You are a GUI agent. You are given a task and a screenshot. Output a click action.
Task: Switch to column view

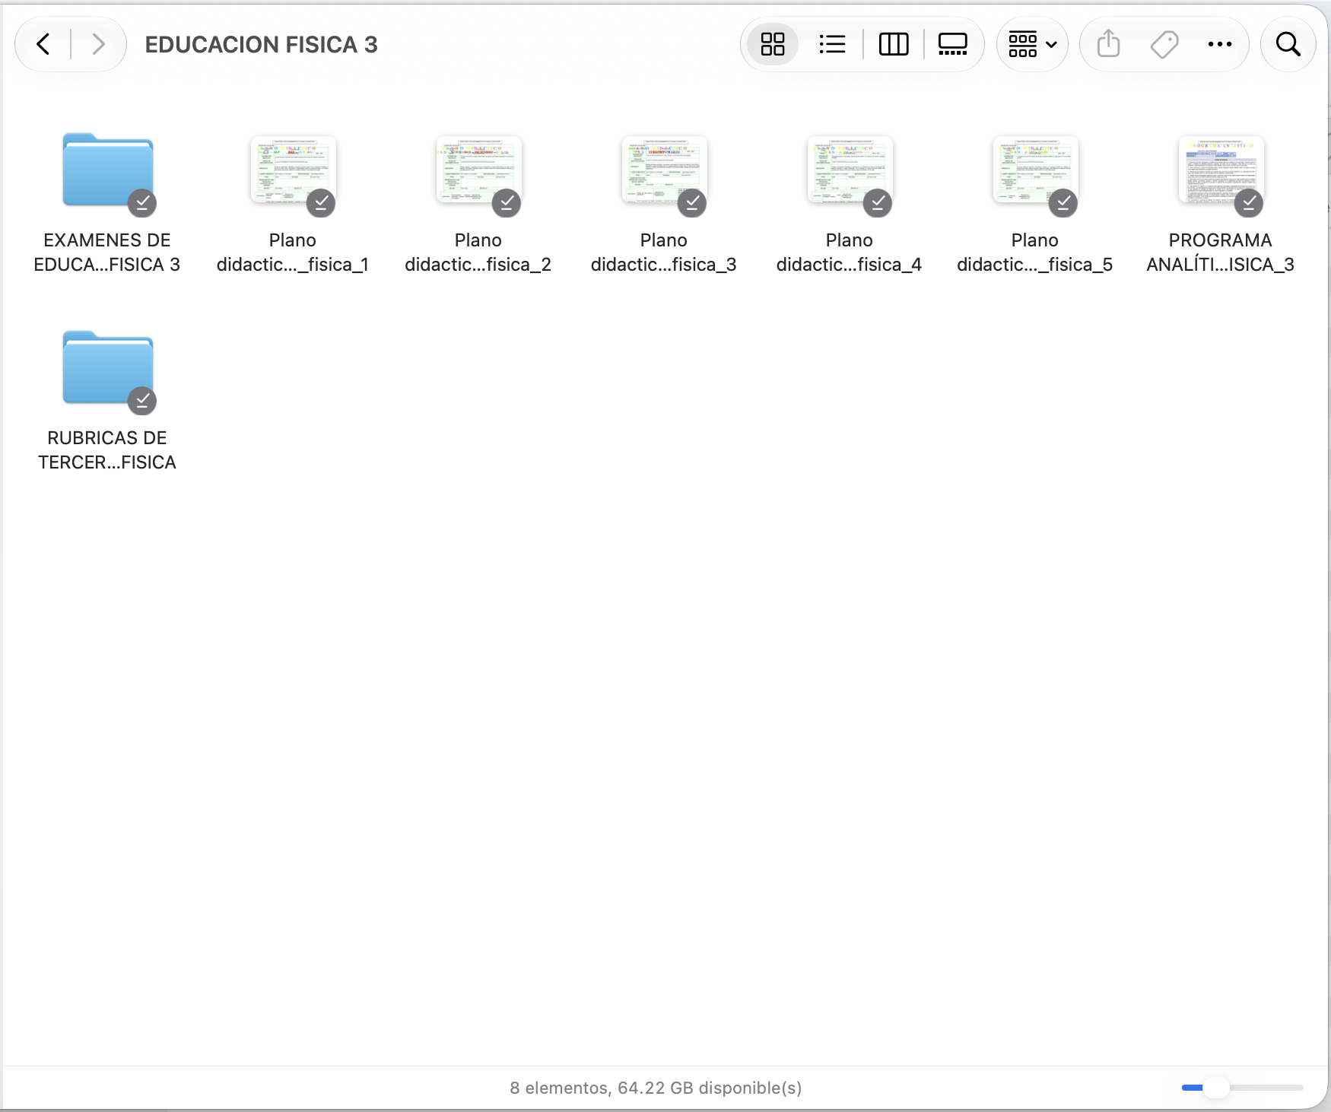[x=894, y=44]
